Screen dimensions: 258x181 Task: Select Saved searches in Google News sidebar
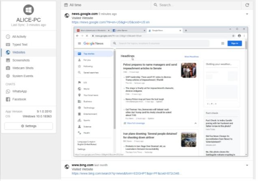[x=94, y=73]
